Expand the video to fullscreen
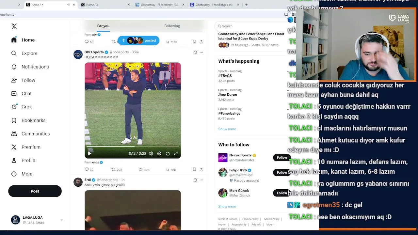 pyautogui.click(x=176, y=153)
